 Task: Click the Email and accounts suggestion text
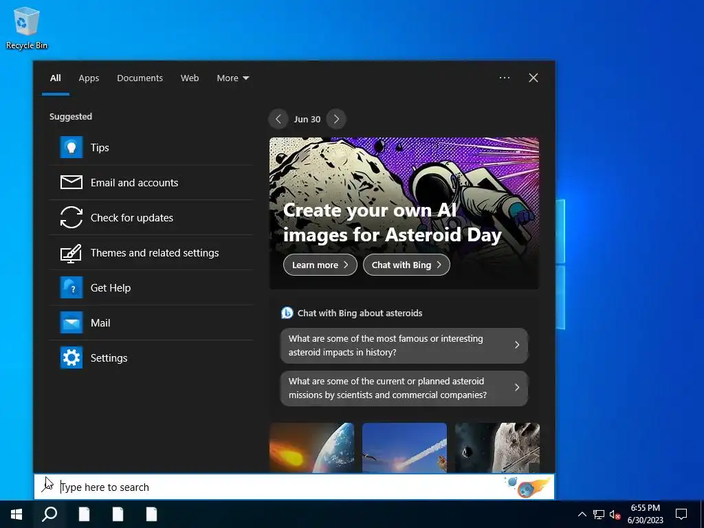pyautogui.click(x=134, y=183)
